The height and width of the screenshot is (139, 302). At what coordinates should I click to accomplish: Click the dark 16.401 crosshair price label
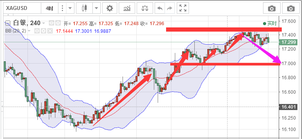coord(288,107)
